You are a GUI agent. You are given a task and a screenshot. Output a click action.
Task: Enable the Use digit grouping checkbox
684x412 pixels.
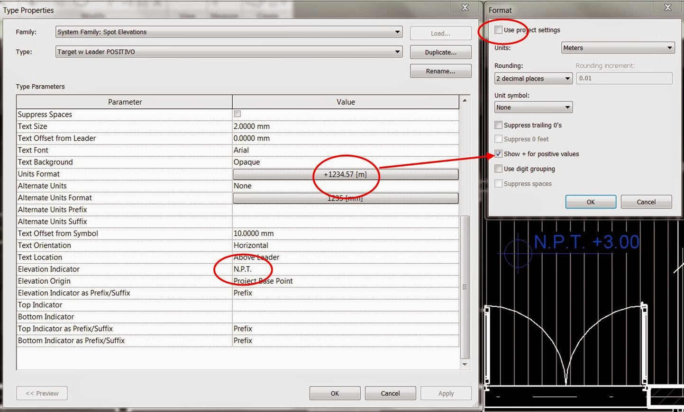498,169
